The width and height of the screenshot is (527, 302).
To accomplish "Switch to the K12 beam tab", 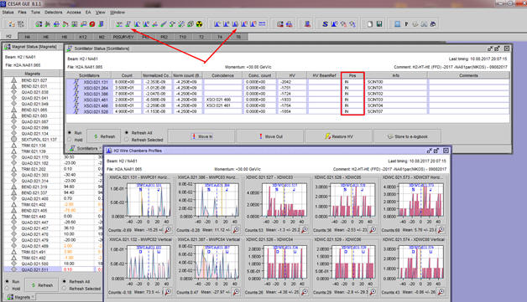I will point(83,37).
